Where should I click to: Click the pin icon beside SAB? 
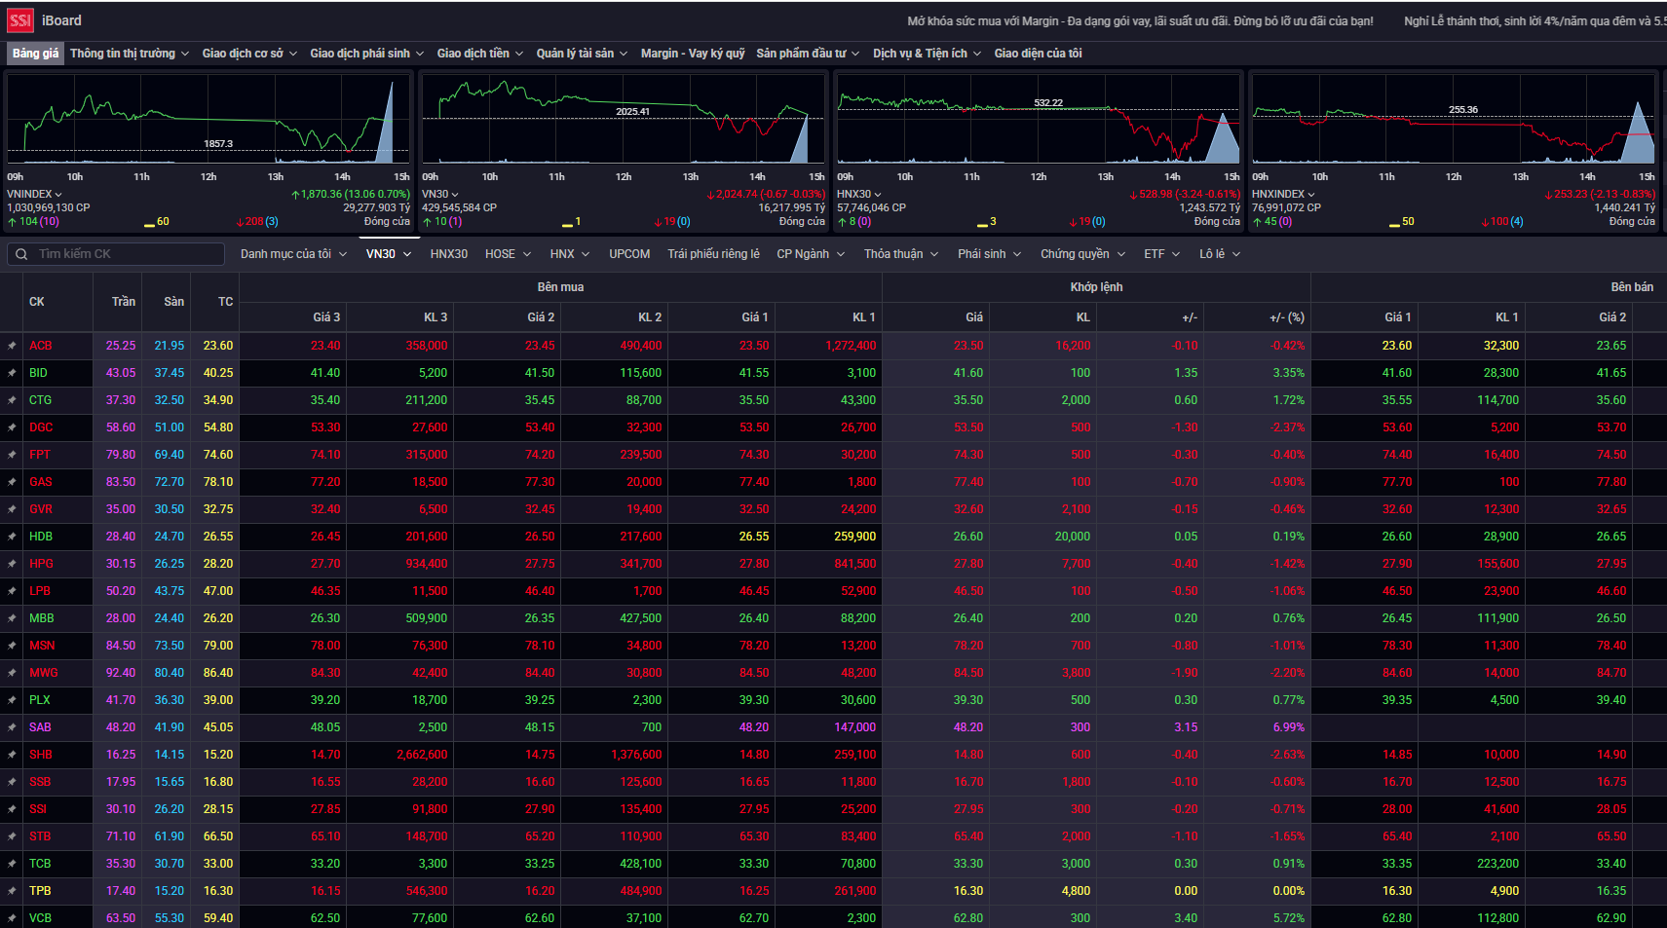tap(12, 727)
